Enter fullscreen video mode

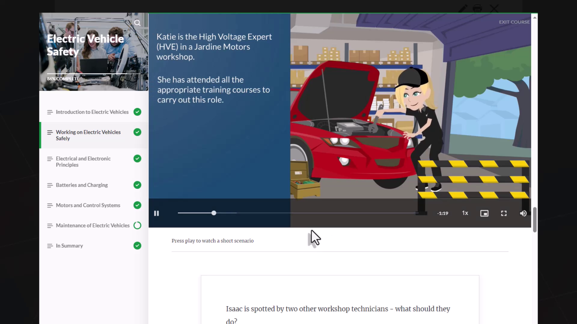click(x=504, y=213)
